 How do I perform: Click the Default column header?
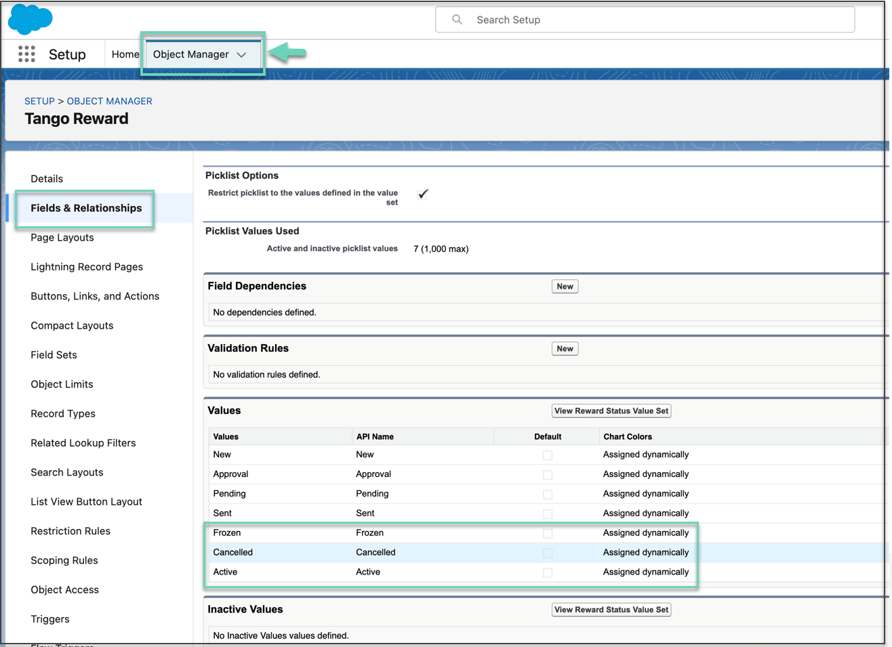point(548,437)
